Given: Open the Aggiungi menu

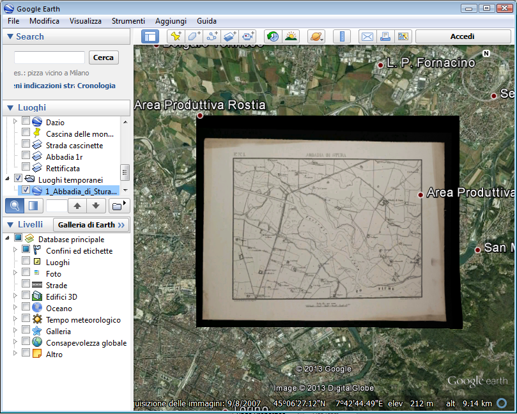Looking at the screenshot, I should [x=171, y=21].
